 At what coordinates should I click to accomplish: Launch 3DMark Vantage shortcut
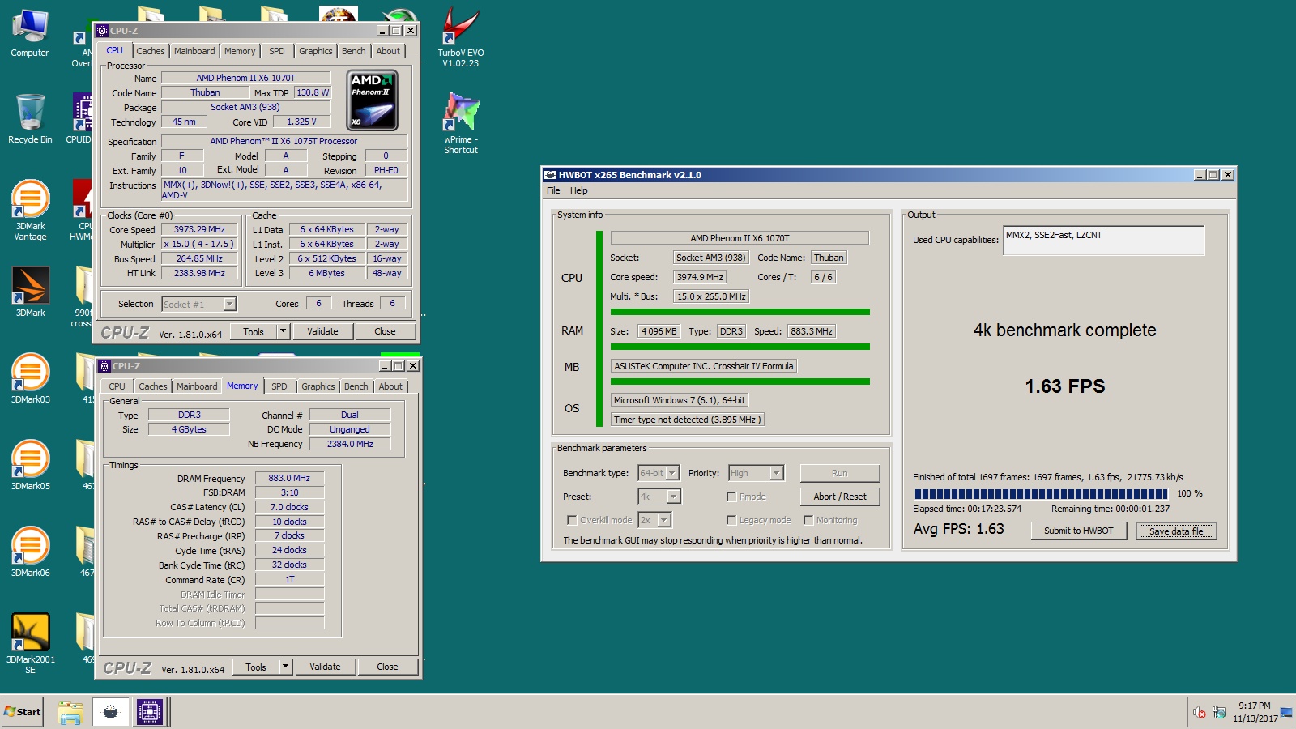click(30, 210)
